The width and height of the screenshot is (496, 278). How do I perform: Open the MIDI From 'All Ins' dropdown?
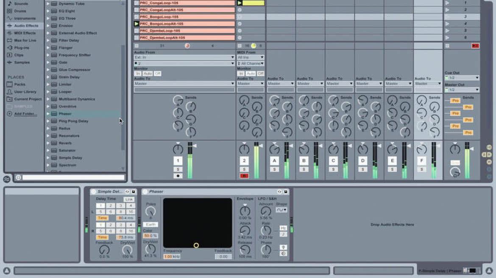pos(251,58)
